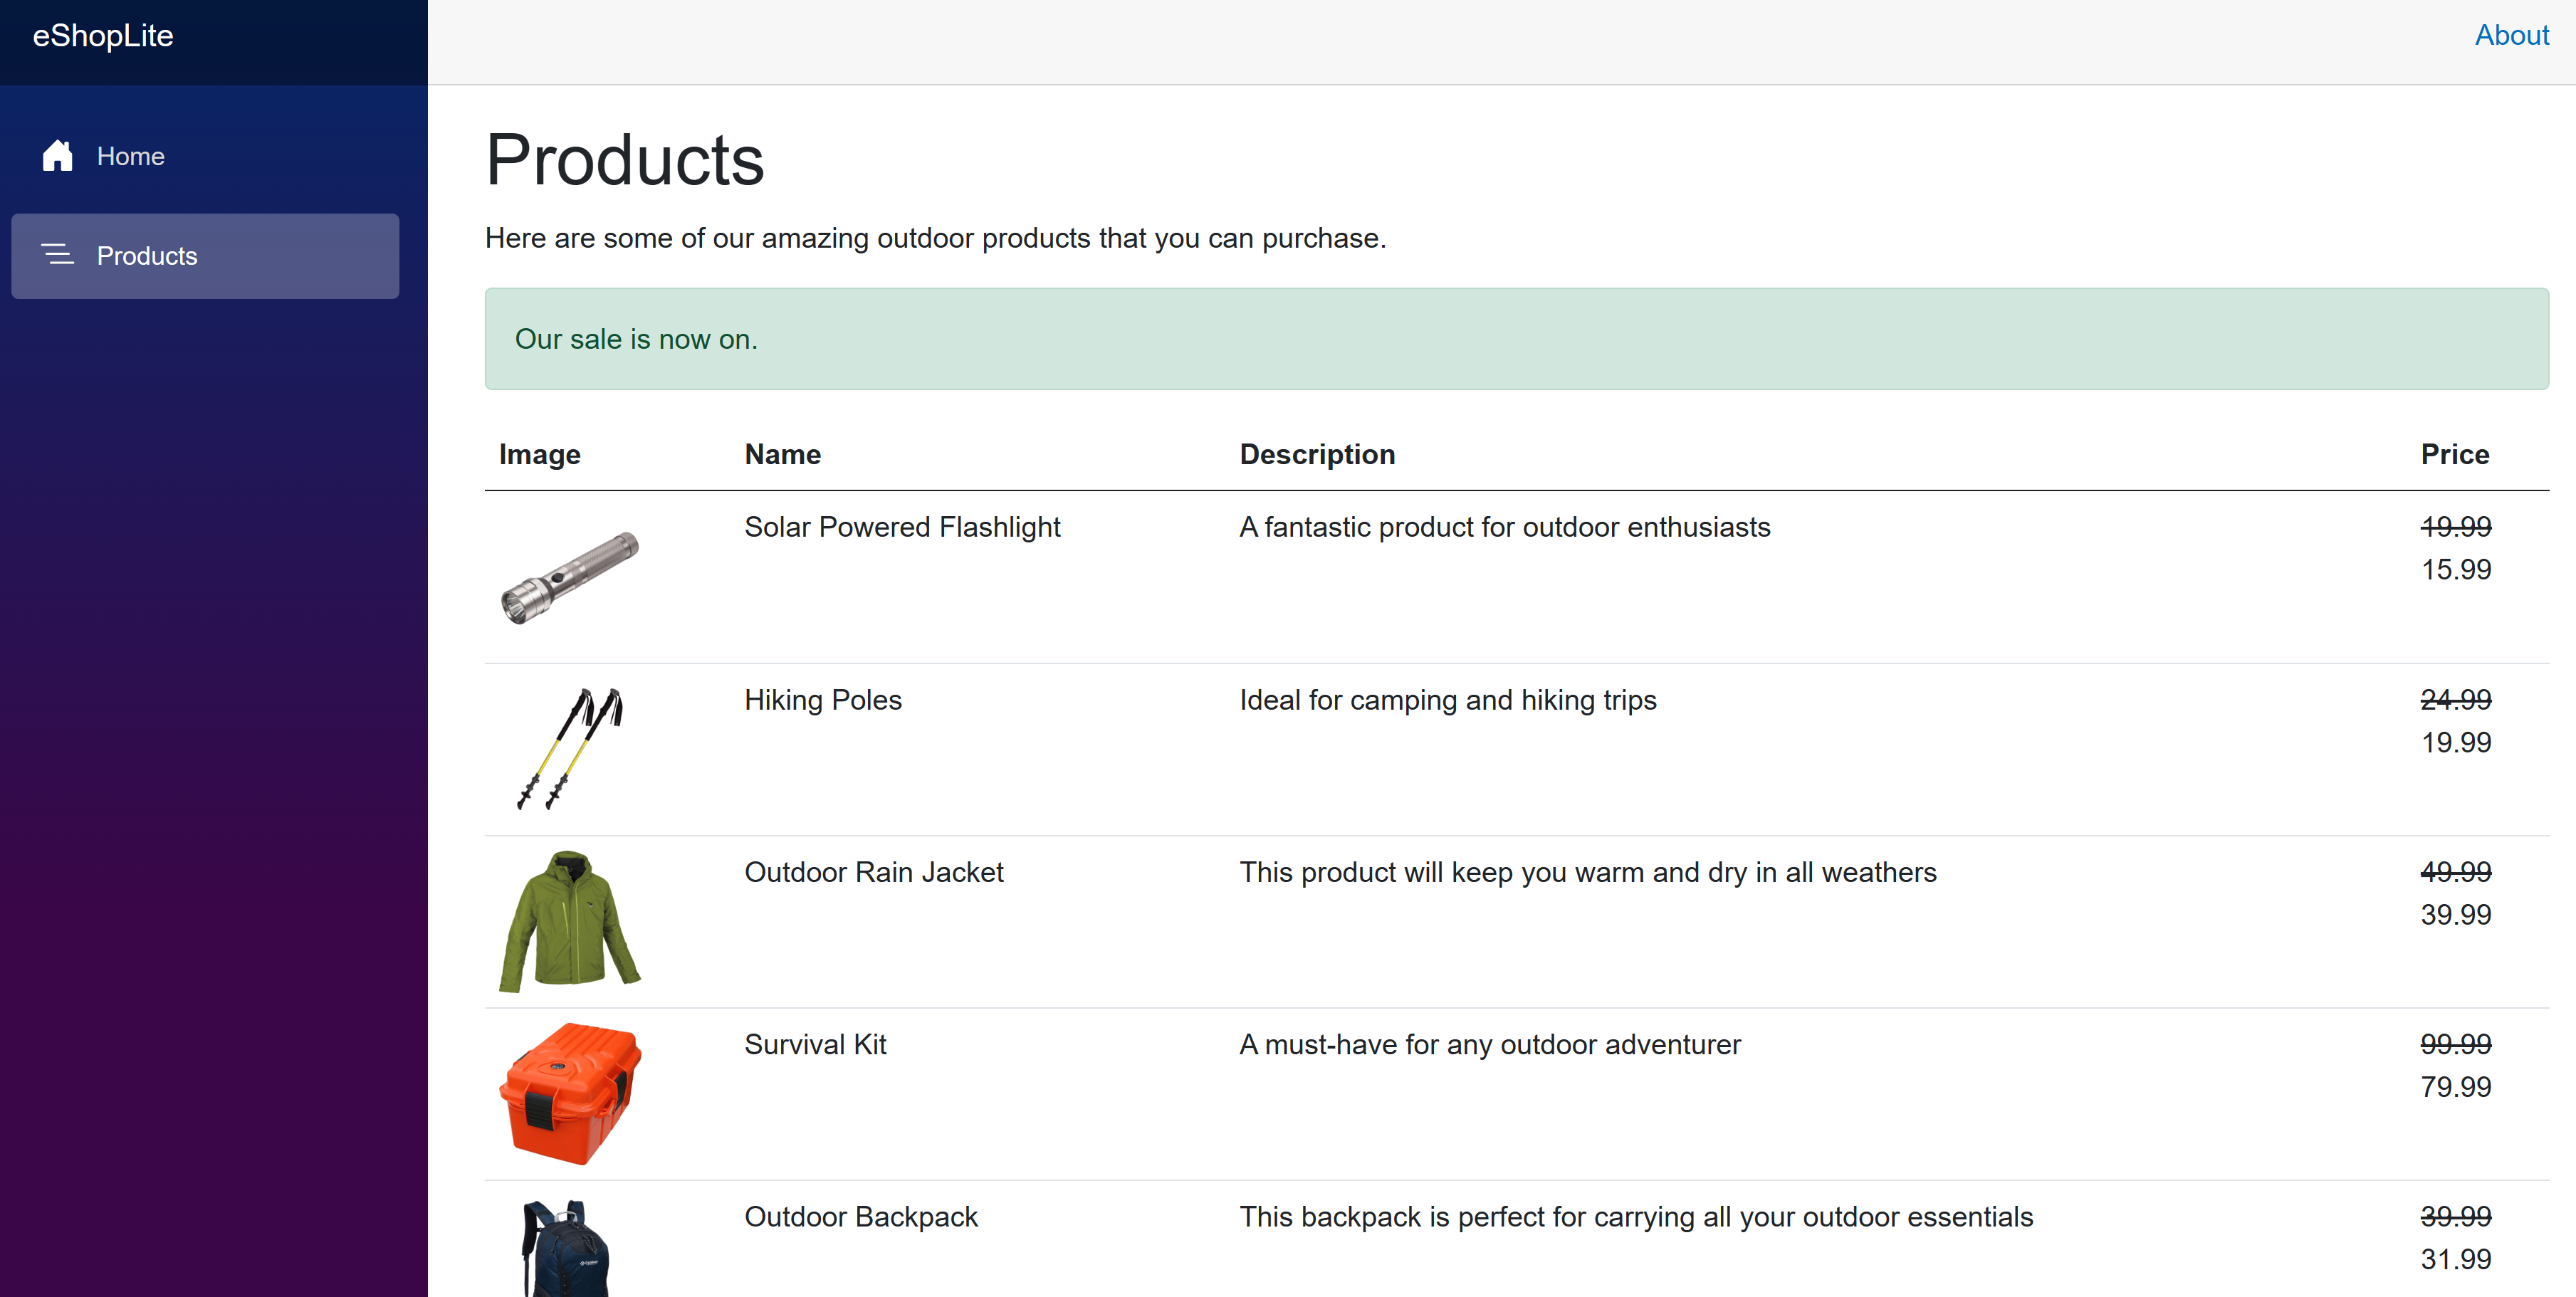The width and height of the screenshot is (2576, 1297).
Task: Click the Survival Kit product name
Action: tap(815, 1044)
